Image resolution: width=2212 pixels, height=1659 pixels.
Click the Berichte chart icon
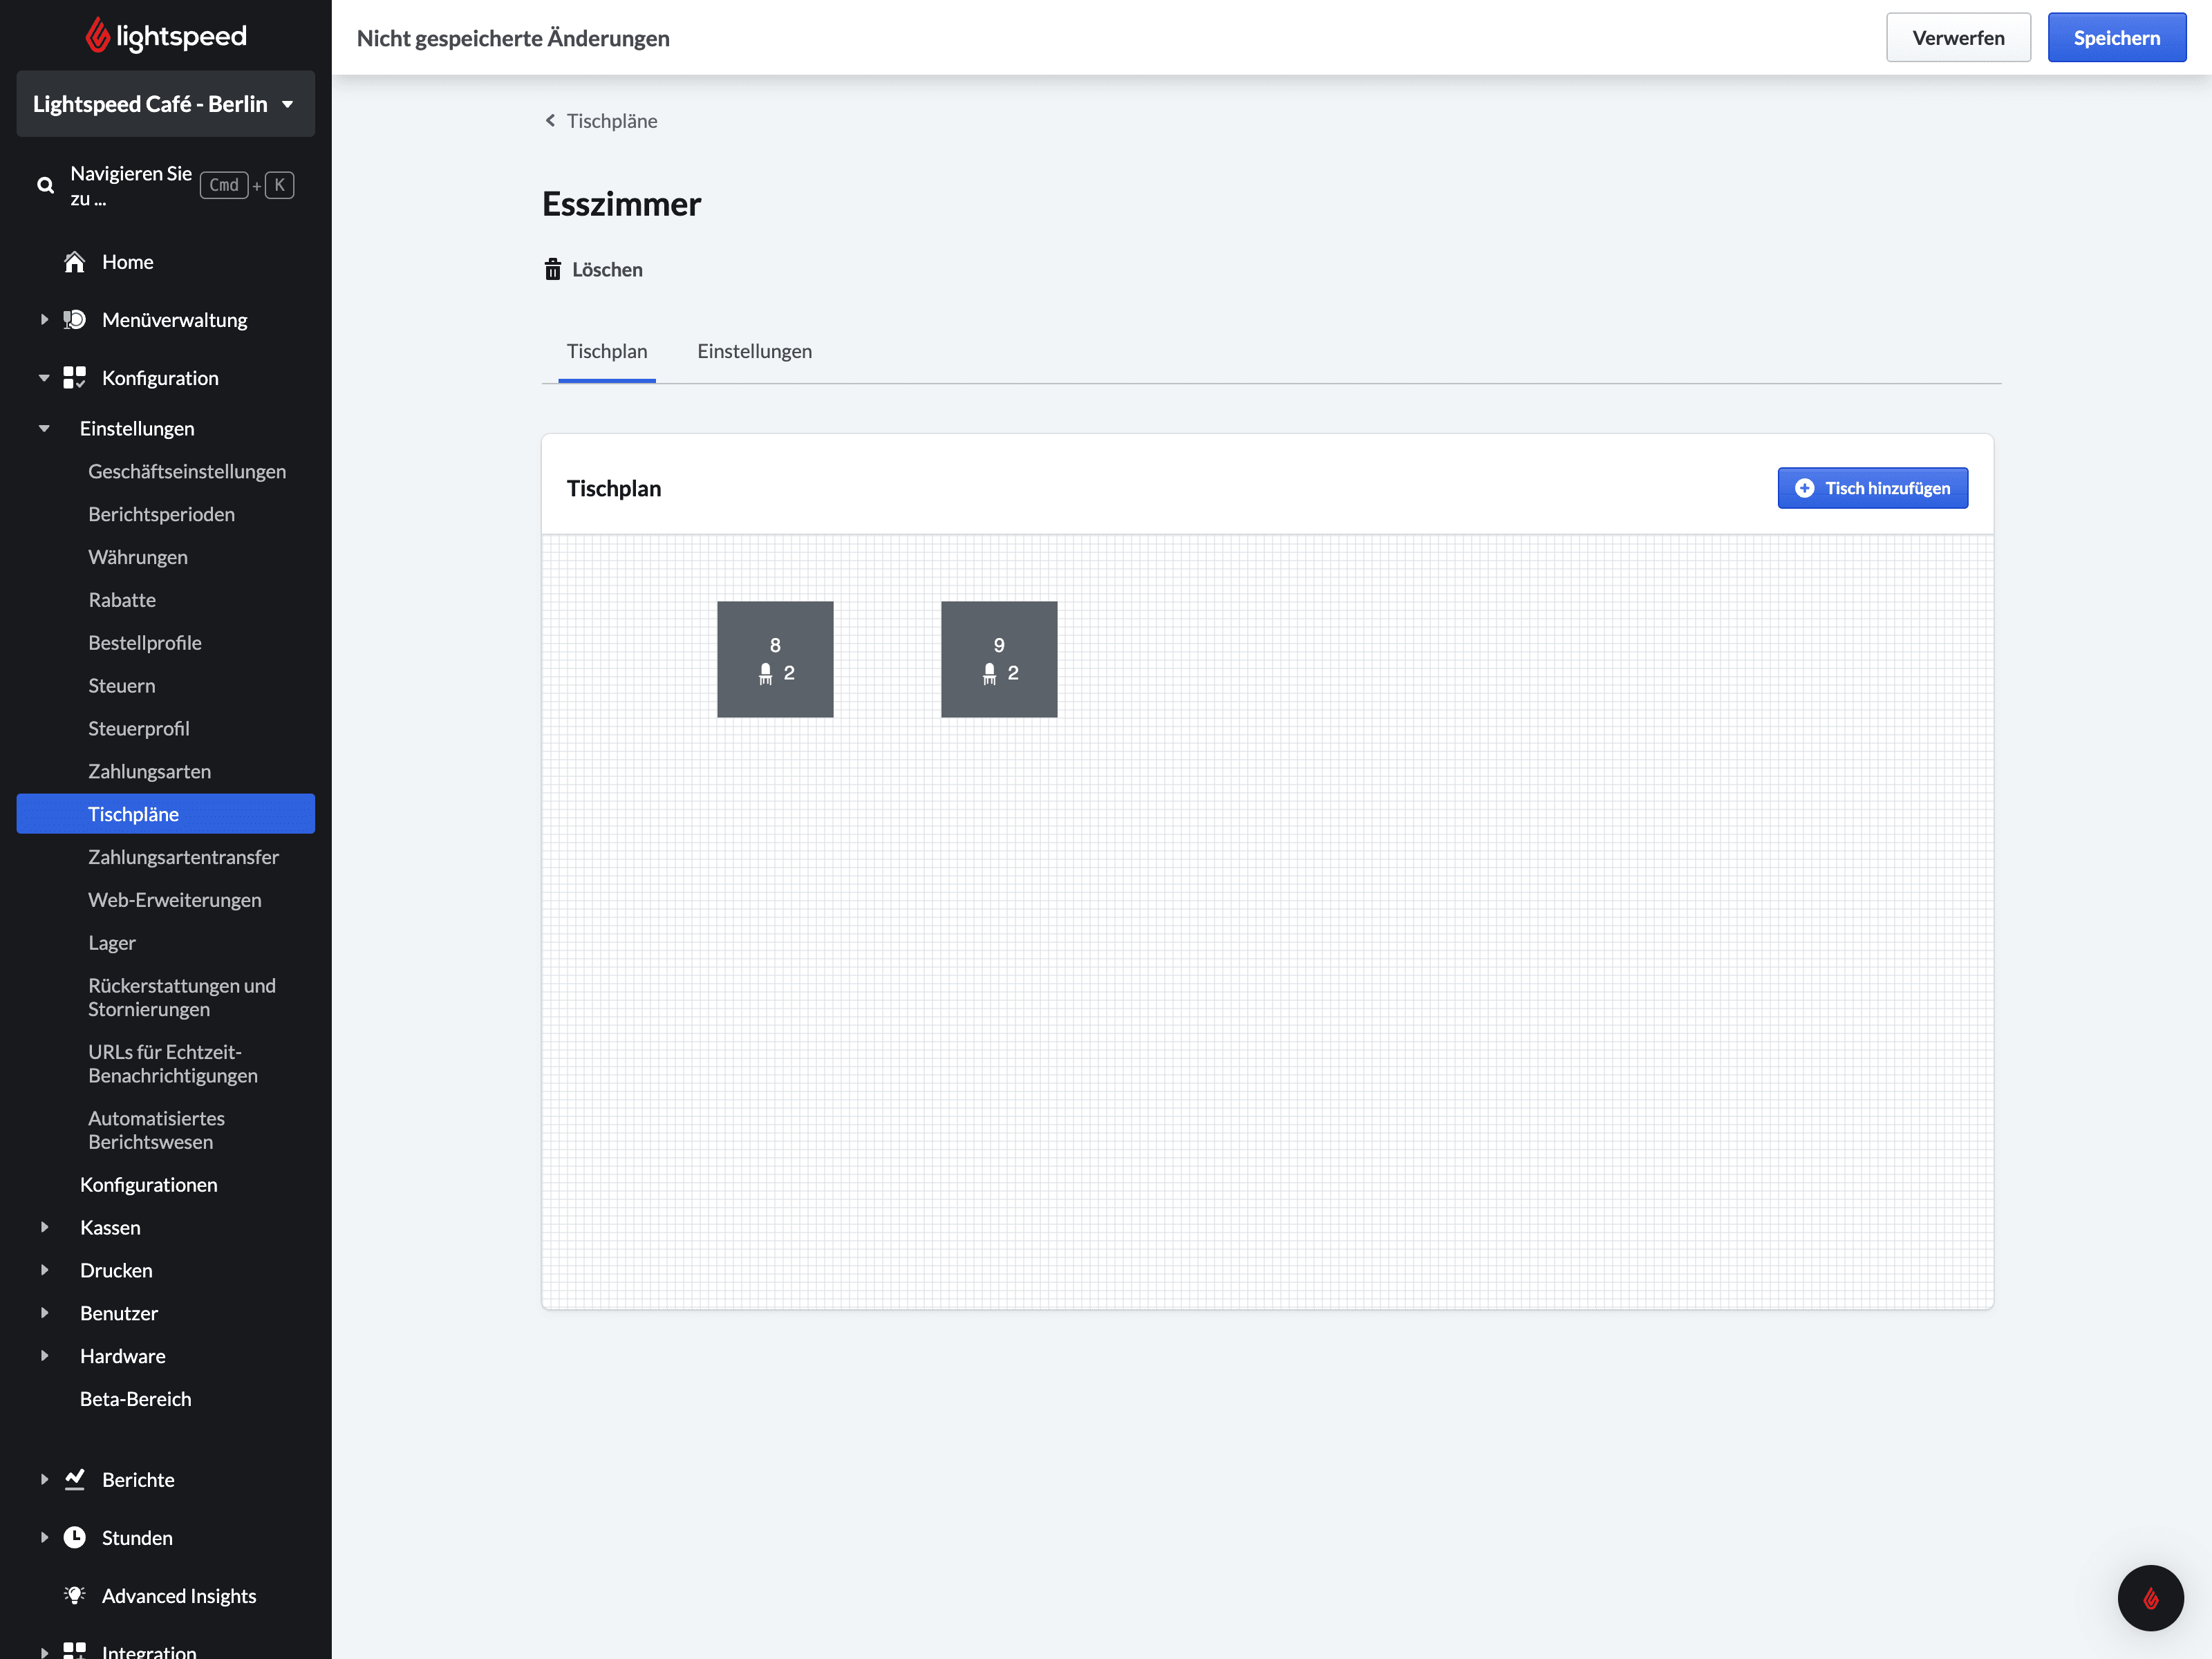tap(75, 1480)
